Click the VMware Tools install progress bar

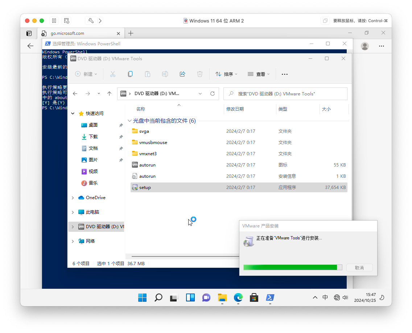point(293,267)
